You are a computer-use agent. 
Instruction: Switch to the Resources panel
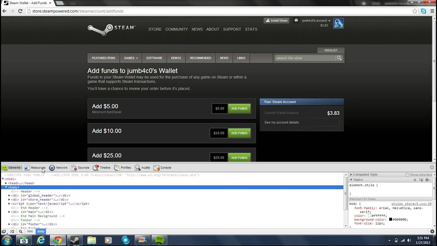pos(34,168)
